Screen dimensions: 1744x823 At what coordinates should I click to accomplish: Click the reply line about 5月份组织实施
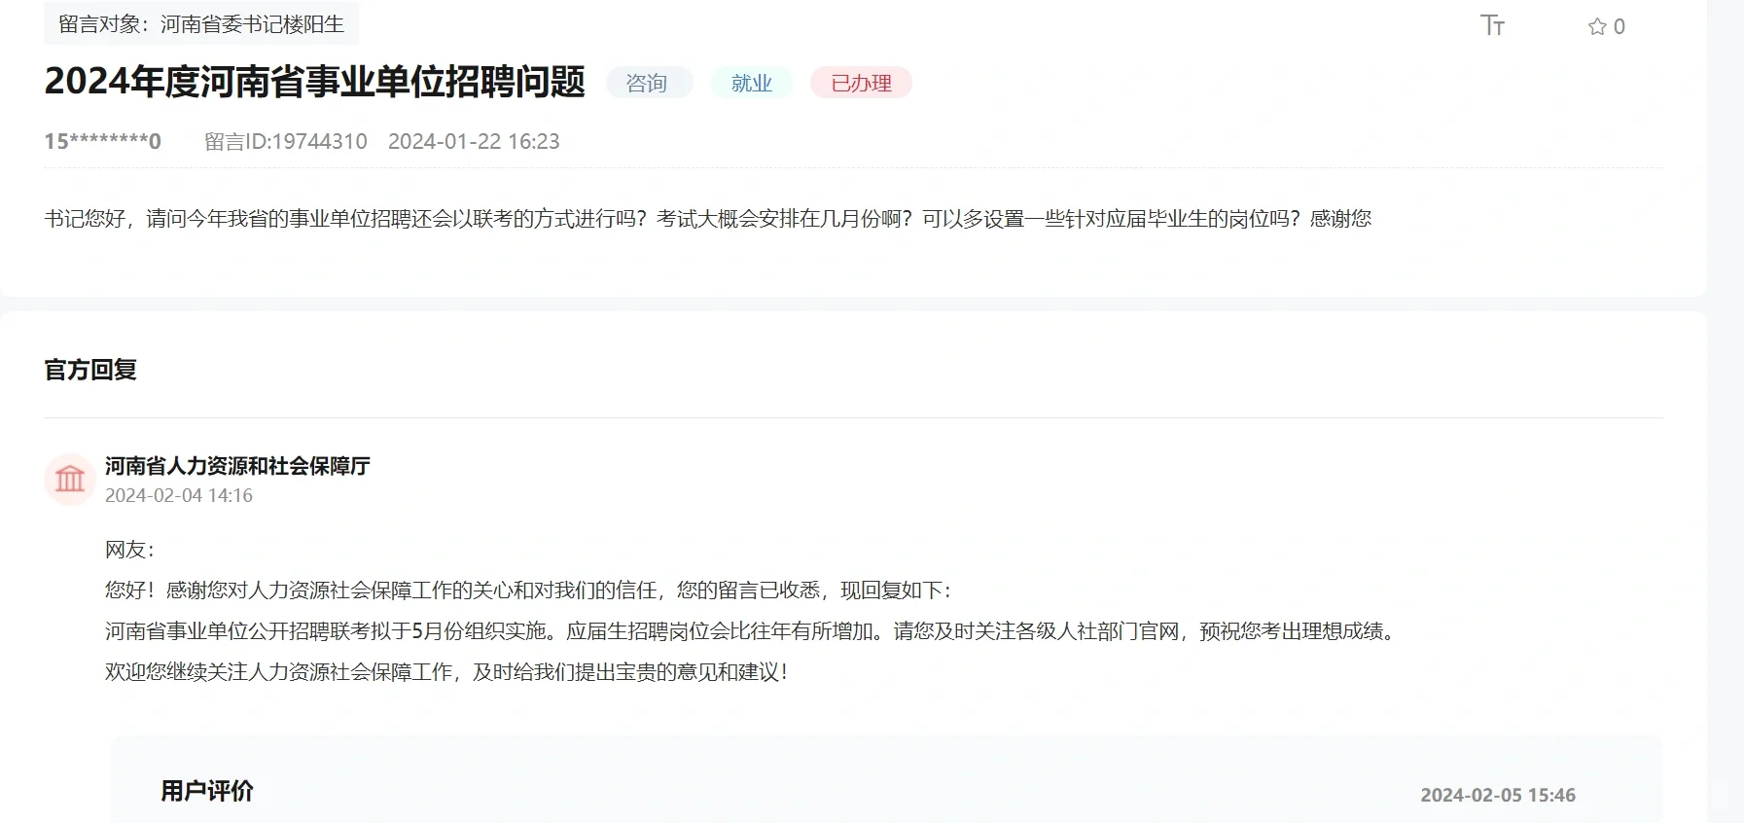pyautogui.click(x=753, y=631)
